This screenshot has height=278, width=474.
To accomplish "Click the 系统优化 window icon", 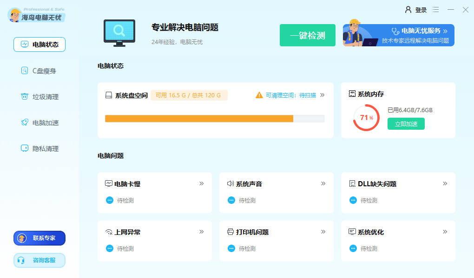I will [x=352, y=232].
